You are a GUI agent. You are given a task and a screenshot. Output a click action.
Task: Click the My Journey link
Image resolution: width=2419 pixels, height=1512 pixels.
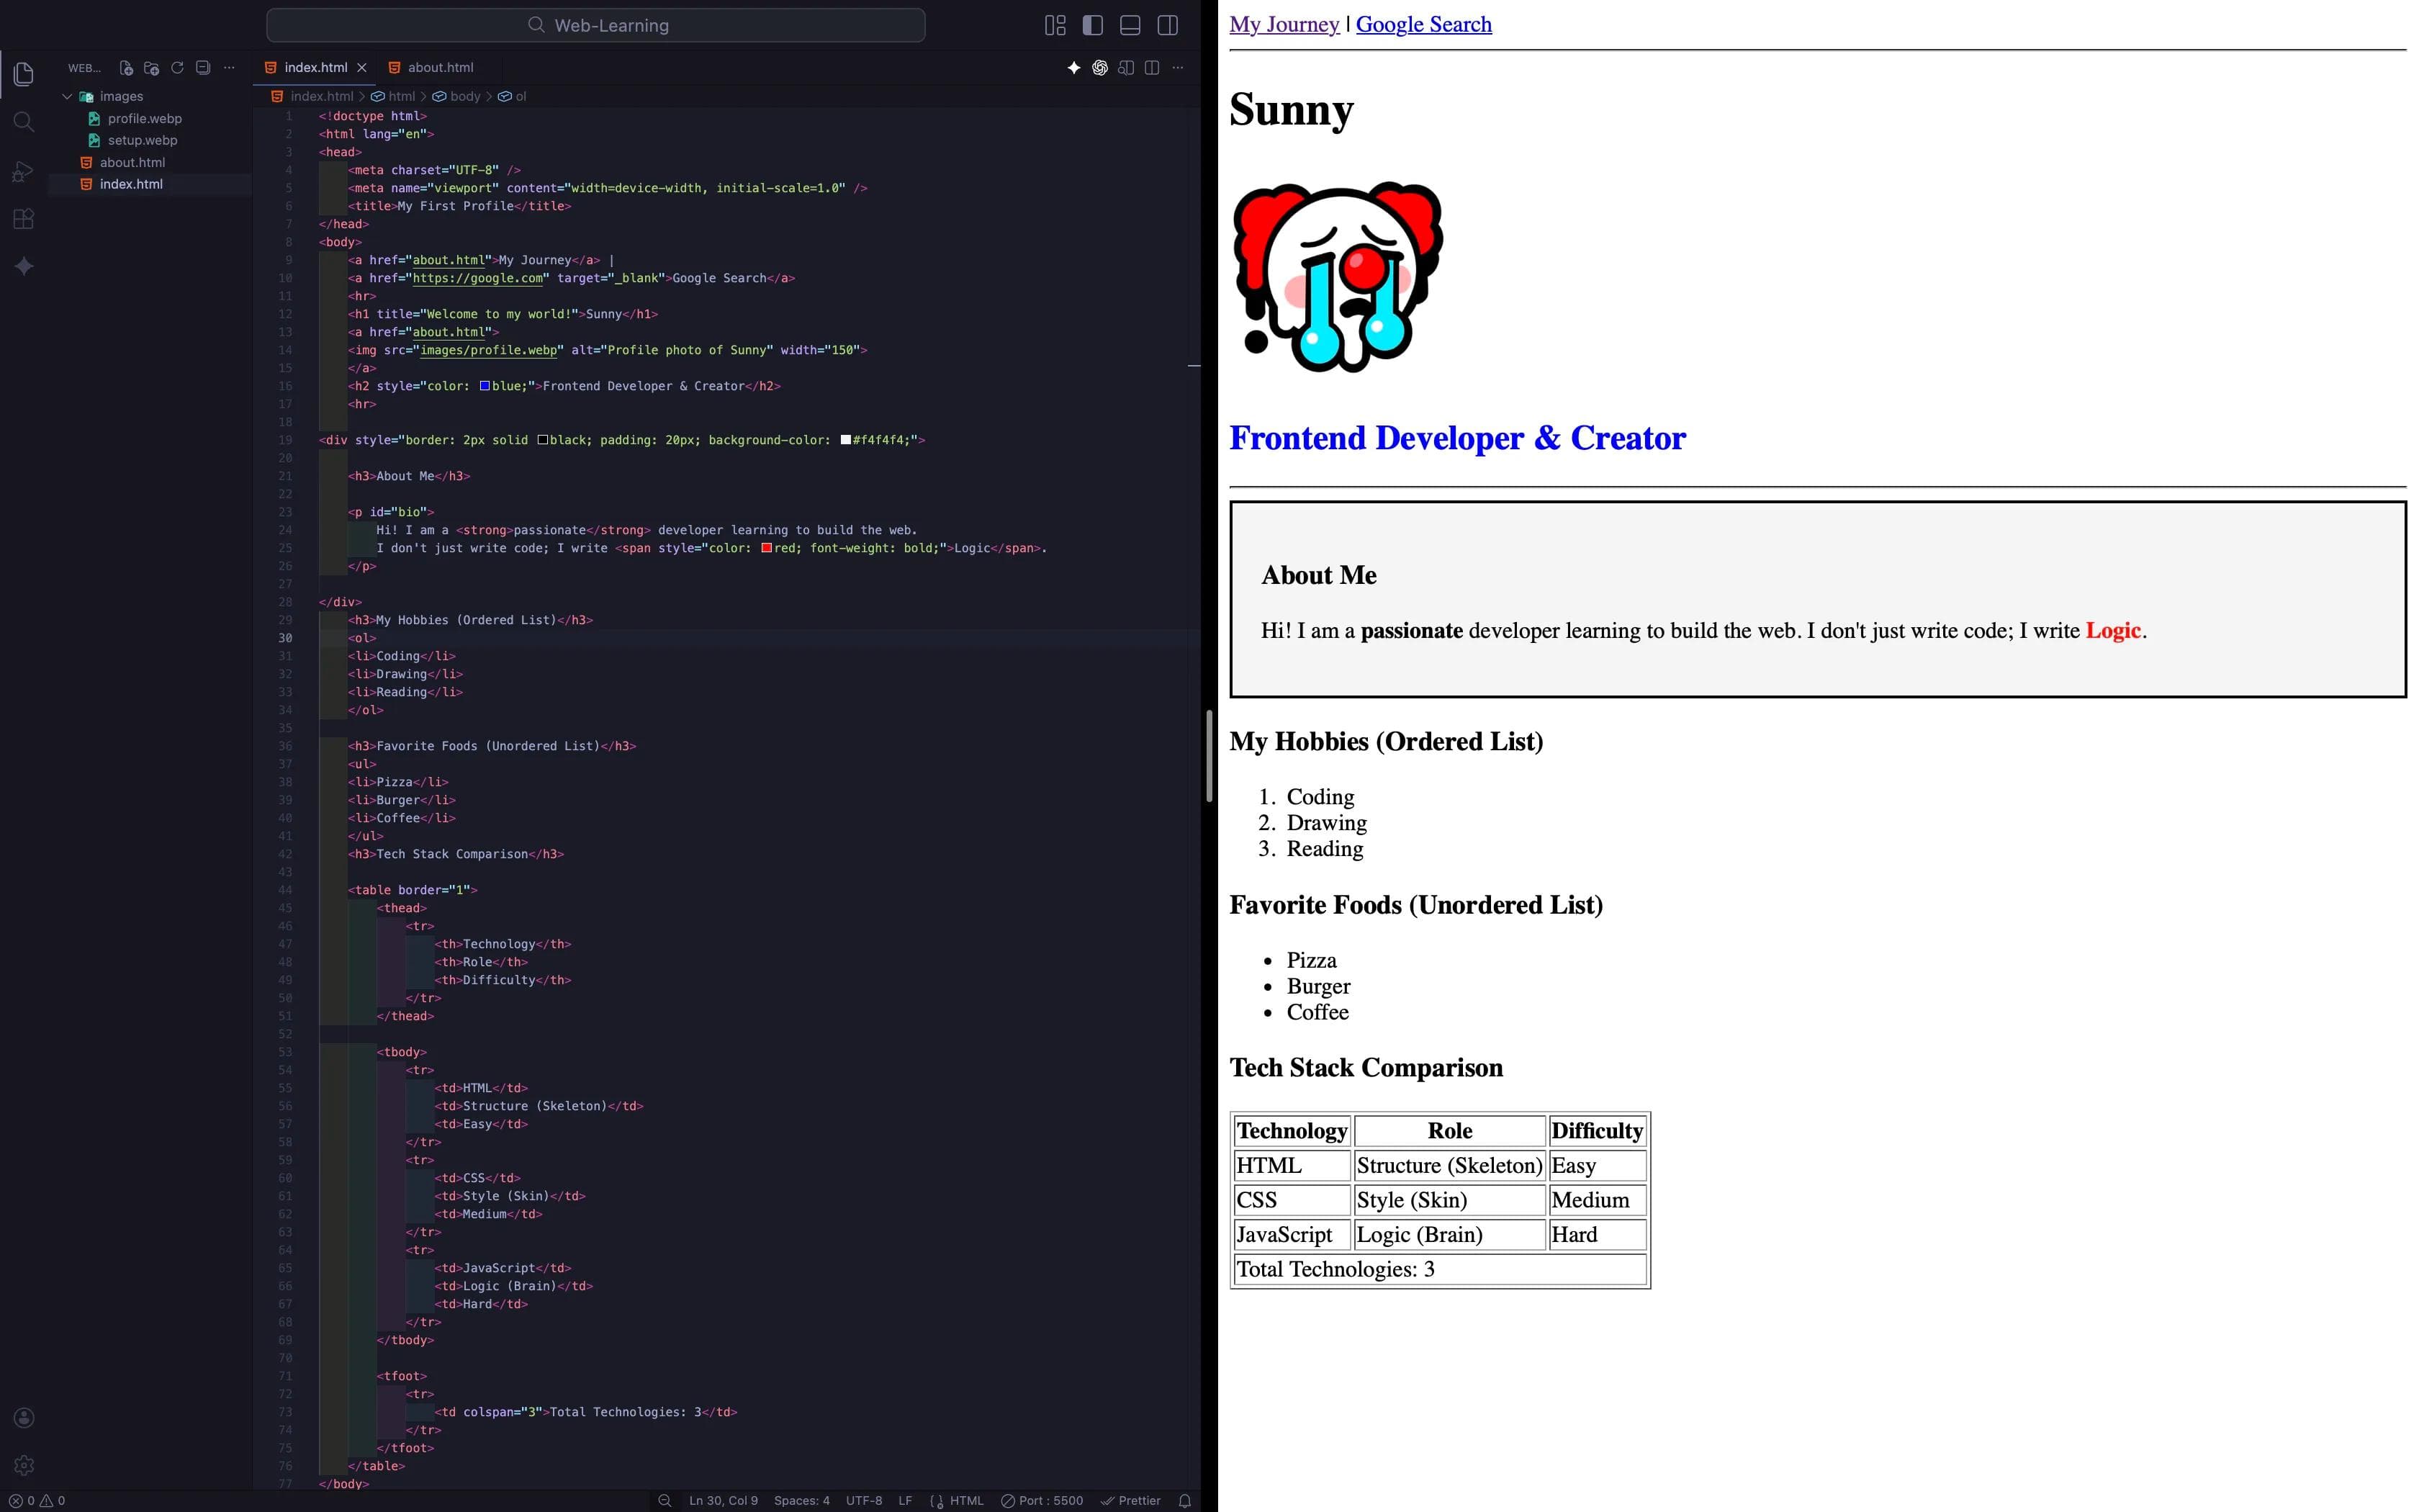click(x=1284, y=25)
